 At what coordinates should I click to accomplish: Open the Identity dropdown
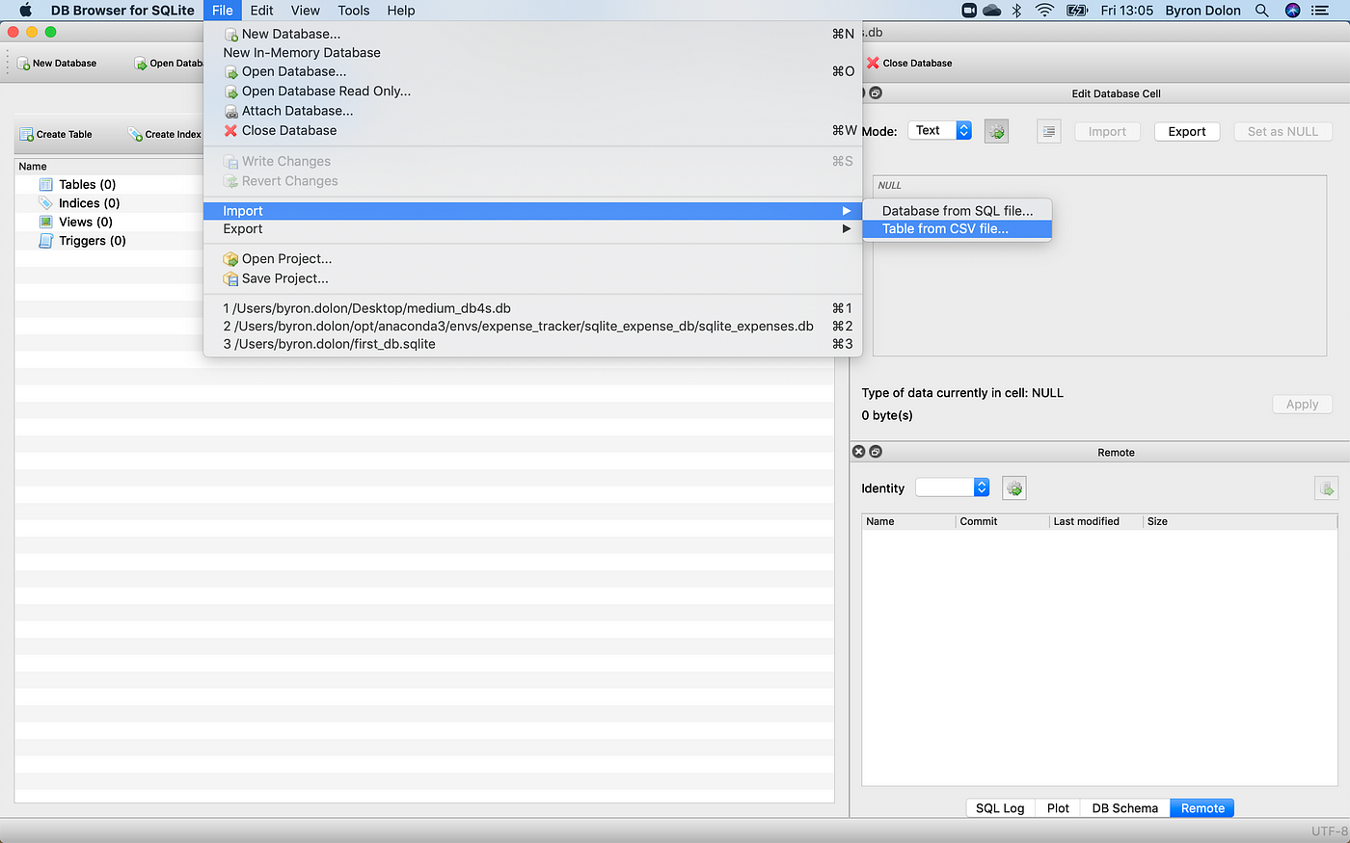coord(953,487)
